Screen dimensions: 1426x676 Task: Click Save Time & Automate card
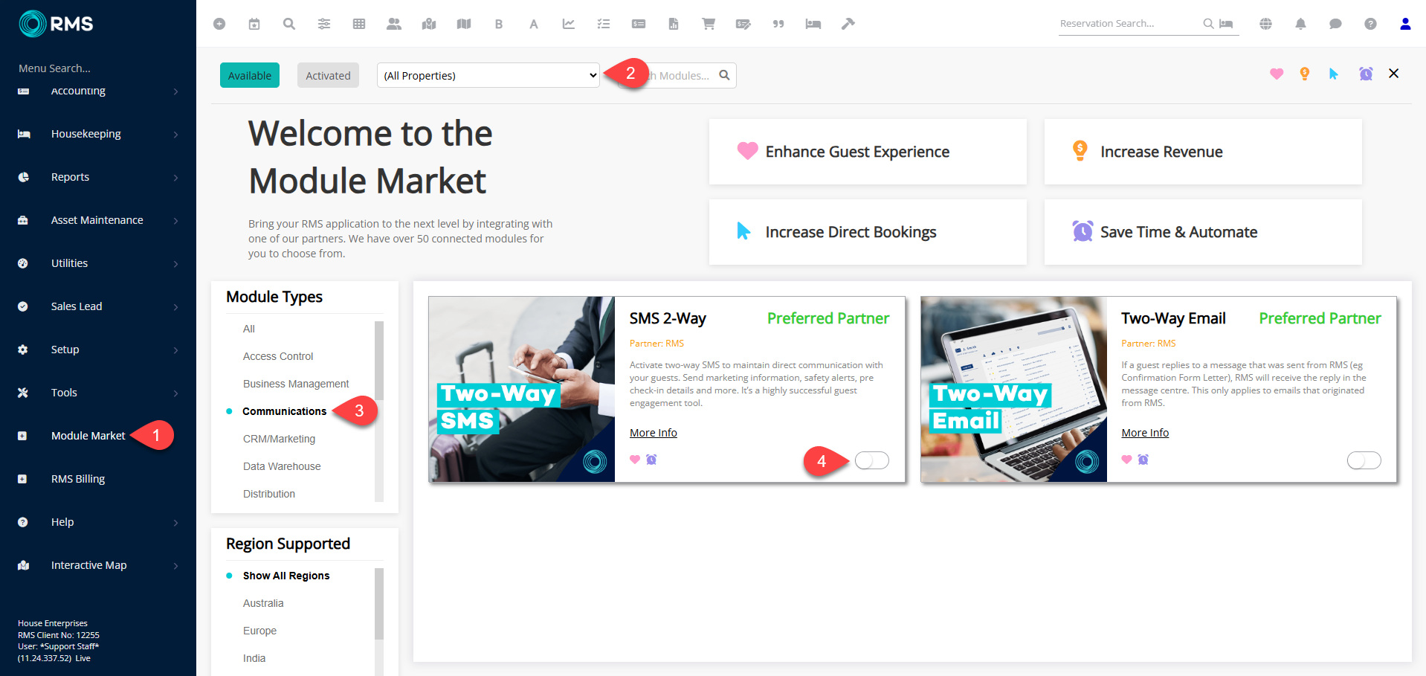1203,232
